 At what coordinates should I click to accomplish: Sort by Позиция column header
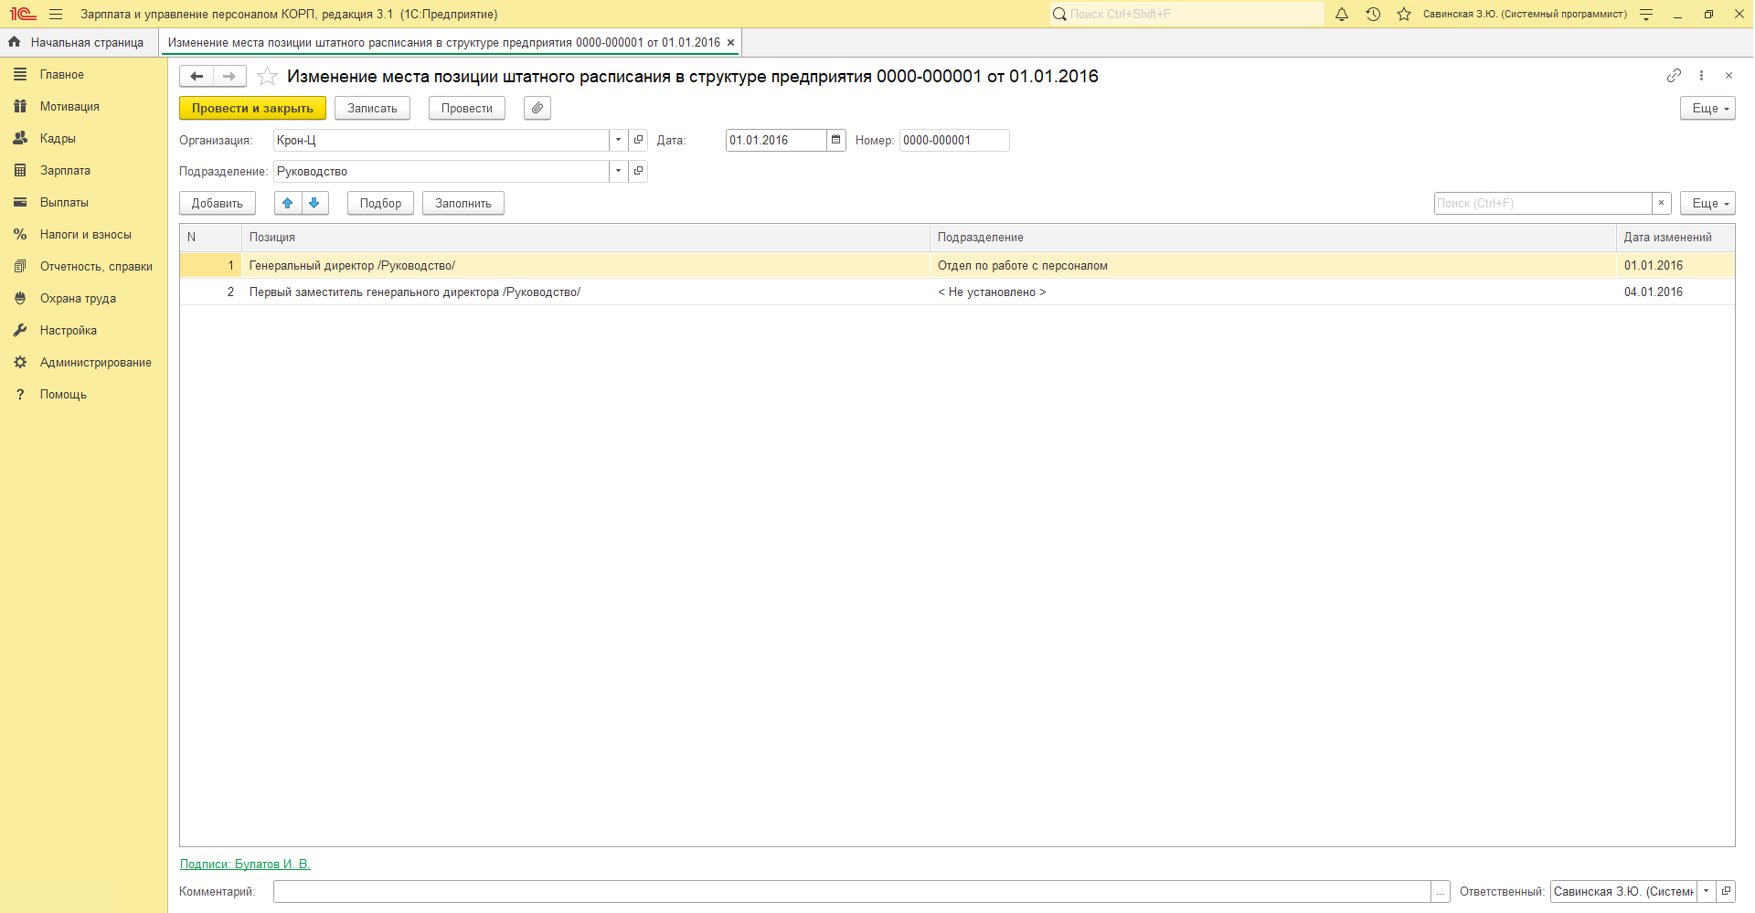(x=585, y=237)
